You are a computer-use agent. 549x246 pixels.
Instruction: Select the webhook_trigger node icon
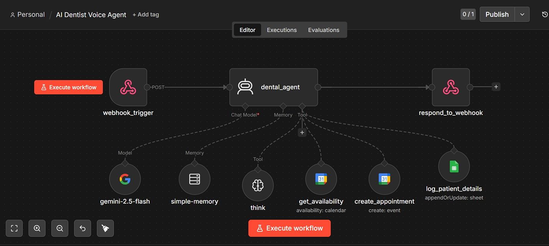pos(128,87)
